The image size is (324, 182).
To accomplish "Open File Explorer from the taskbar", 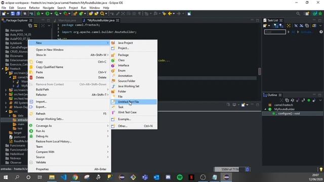I will [x=52, y=177].
